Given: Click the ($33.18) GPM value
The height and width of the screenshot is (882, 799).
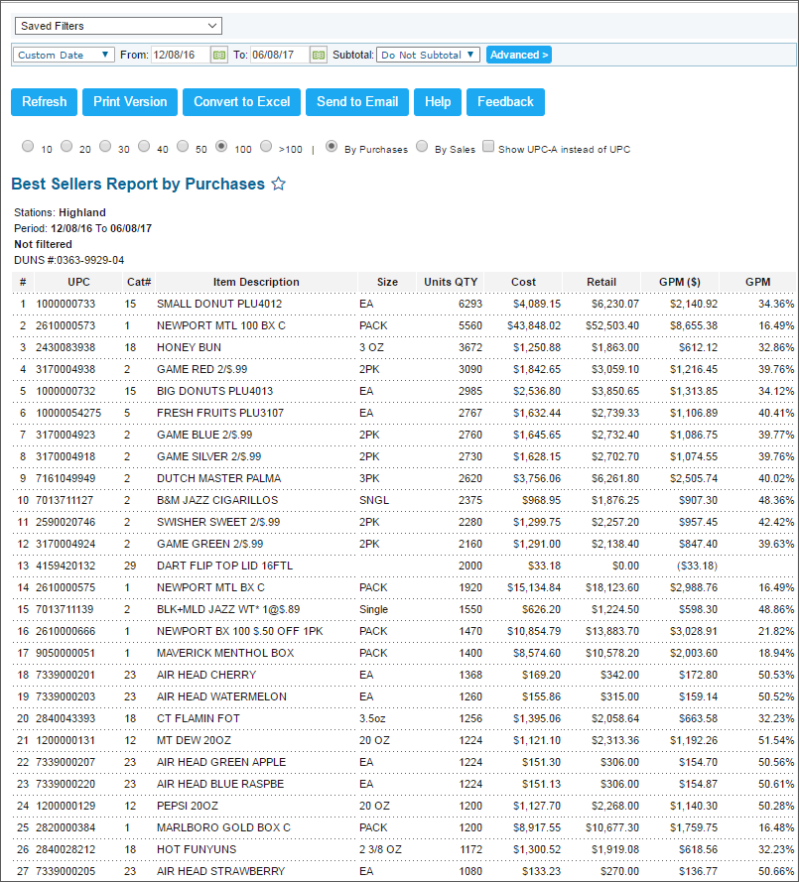Looking at the screenshot, I should [697, 566].
